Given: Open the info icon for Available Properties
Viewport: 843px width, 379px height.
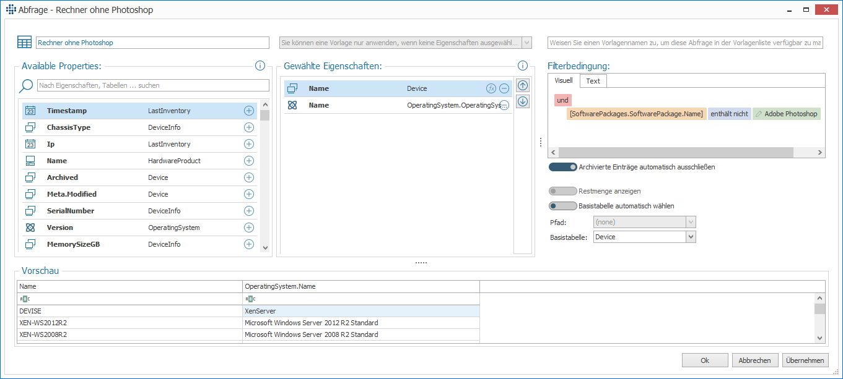Looking at the screenshot, I should coord(260,66).
